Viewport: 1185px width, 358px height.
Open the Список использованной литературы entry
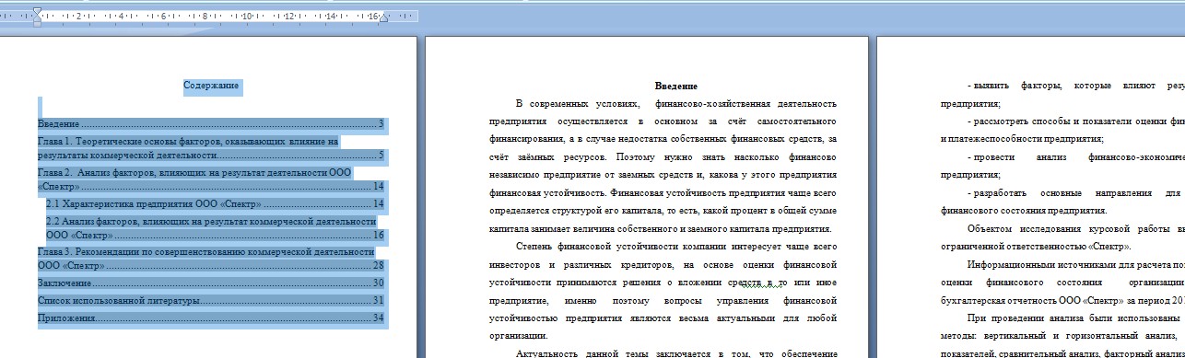[x=211, y=300]
